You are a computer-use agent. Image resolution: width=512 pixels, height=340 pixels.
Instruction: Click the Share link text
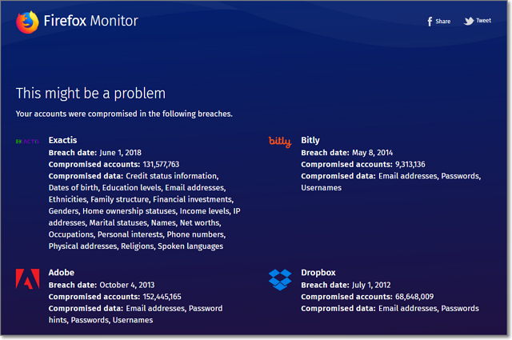(x=443, y=22)
